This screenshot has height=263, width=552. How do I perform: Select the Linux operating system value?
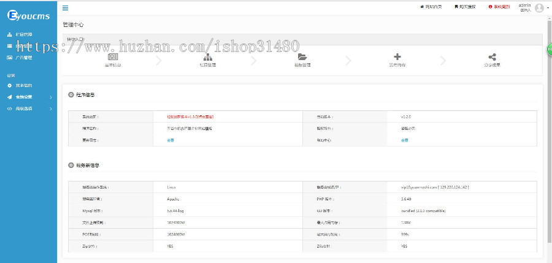[x=172, y=188]
